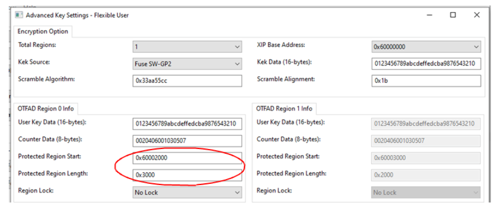Focus the Scramble Alignment field
The width and height of the screenshot is (497, 203).
pos(426,81)
